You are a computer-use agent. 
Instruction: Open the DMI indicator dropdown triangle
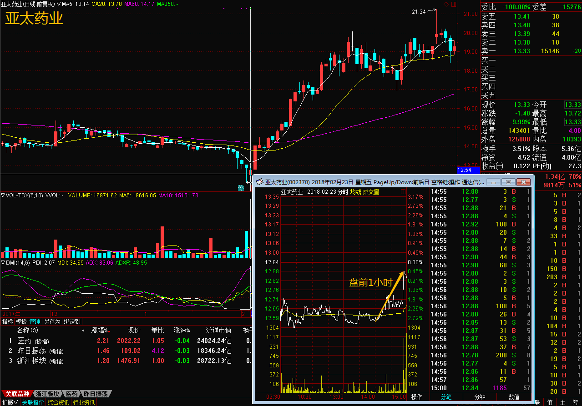(x=3, y=263)
